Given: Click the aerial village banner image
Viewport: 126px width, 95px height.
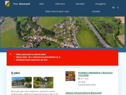Looking at the screenshot, I should pos(62,32).
